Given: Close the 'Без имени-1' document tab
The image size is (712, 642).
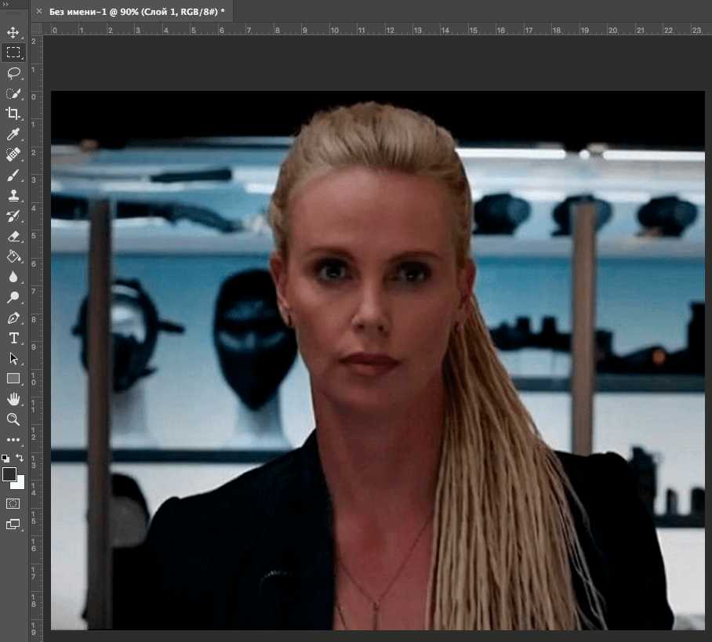Looking at the screenshot, I should pos(39,11).
